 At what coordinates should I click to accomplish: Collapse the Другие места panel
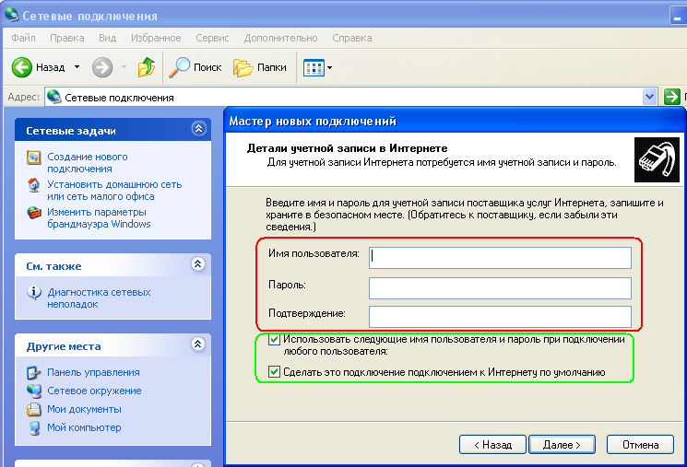click(x=198, y=344)
